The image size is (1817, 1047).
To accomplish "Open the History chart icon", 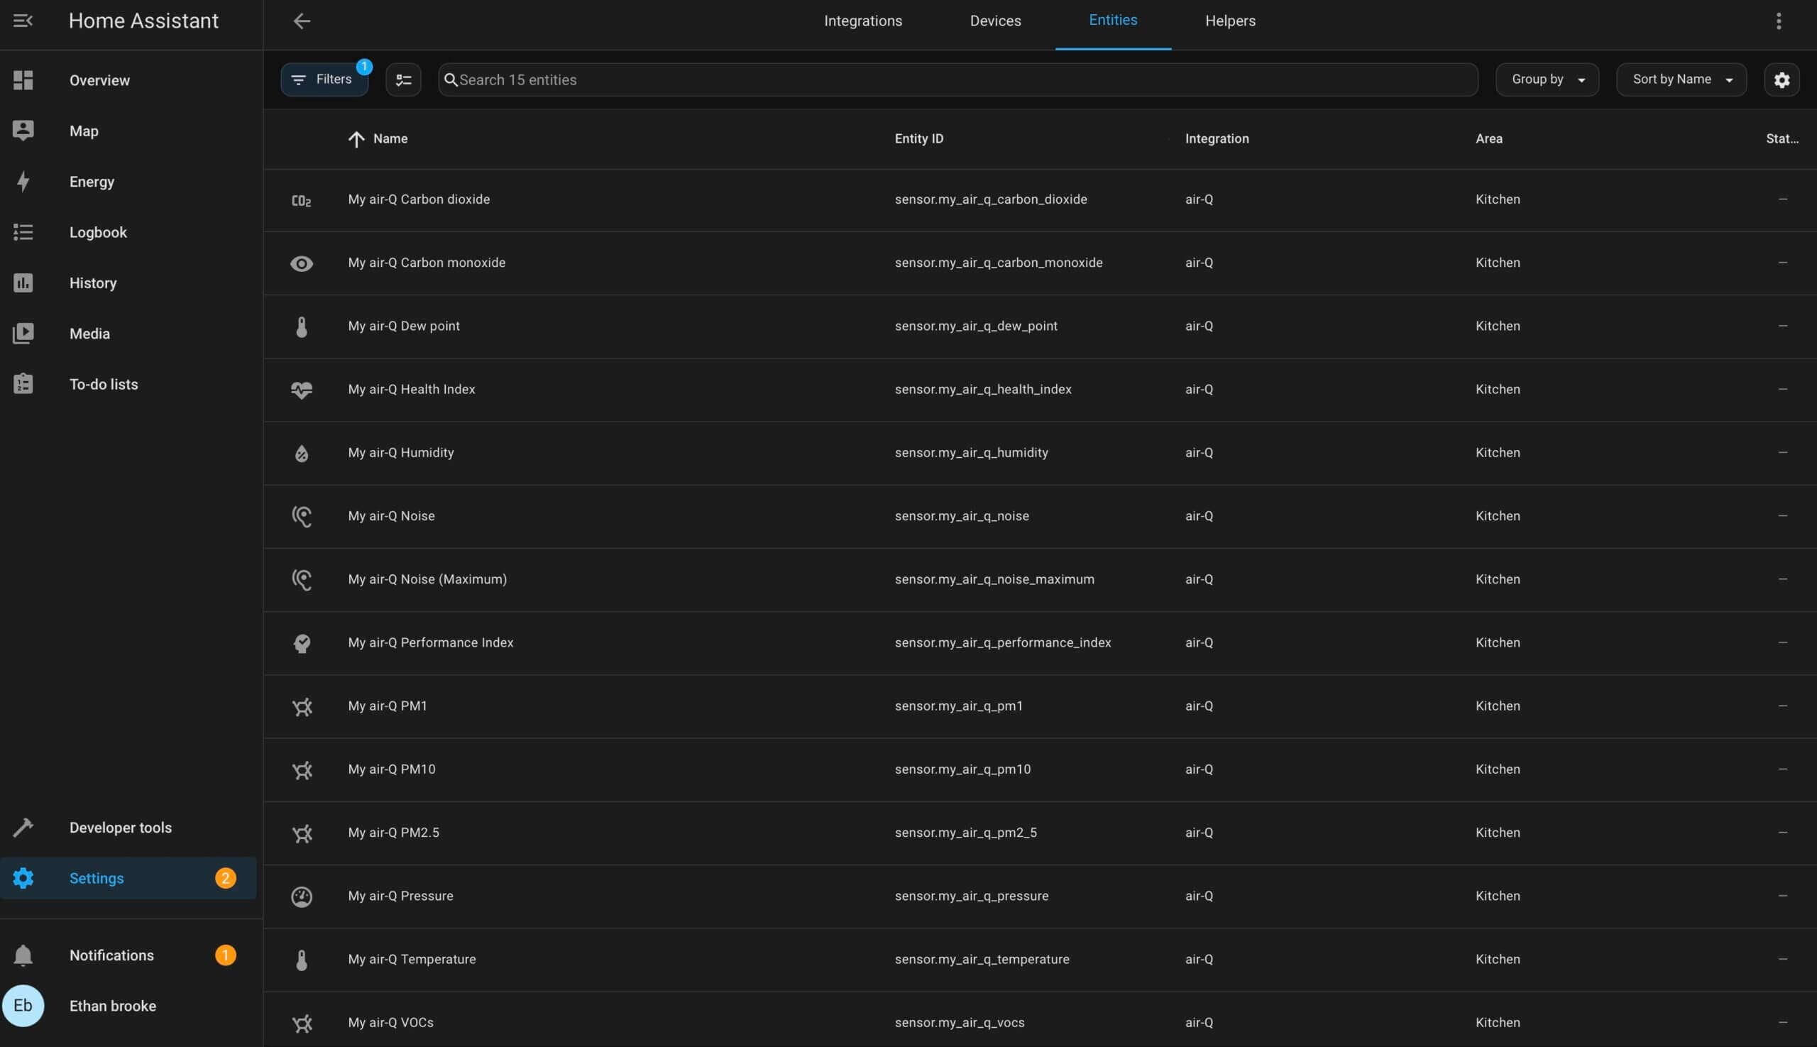I will point(23,283).
